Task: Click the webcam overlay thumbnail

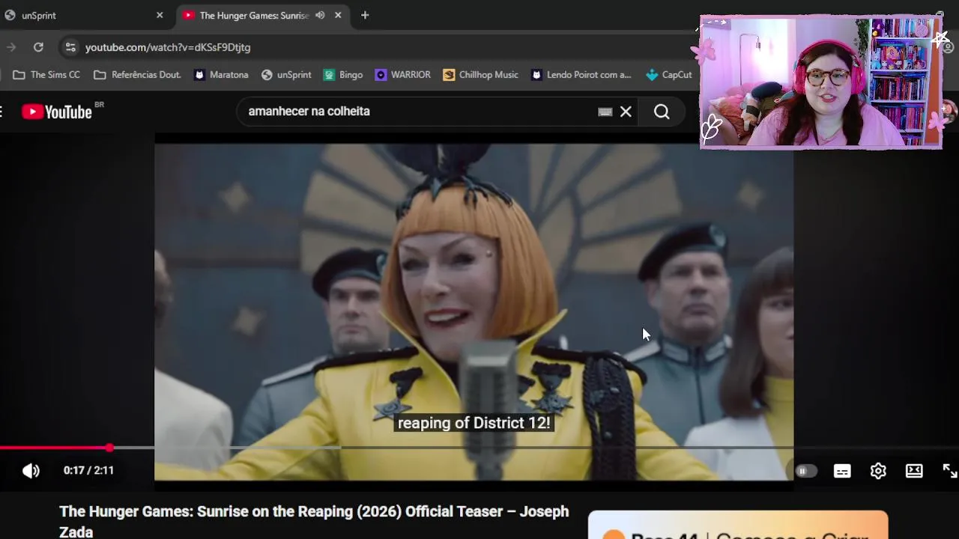Action: [821, 82]
